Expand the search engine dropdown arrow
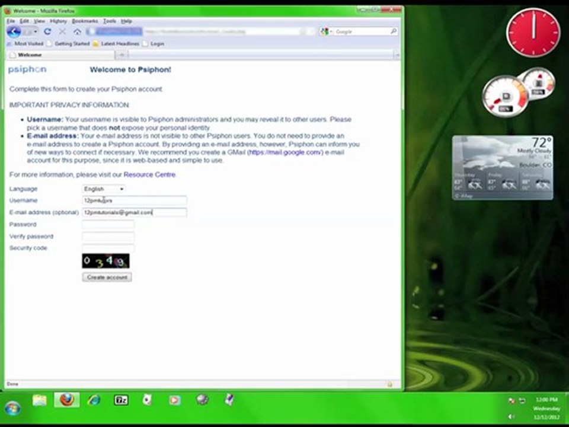Screen dimensions: 569x427 (331, 32)
